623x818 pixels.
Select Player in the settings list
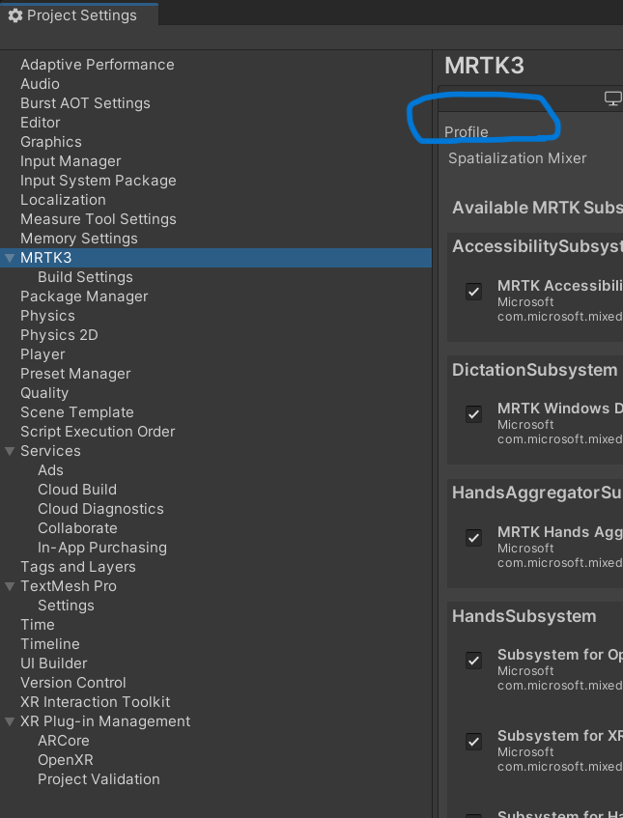(42, 353)
